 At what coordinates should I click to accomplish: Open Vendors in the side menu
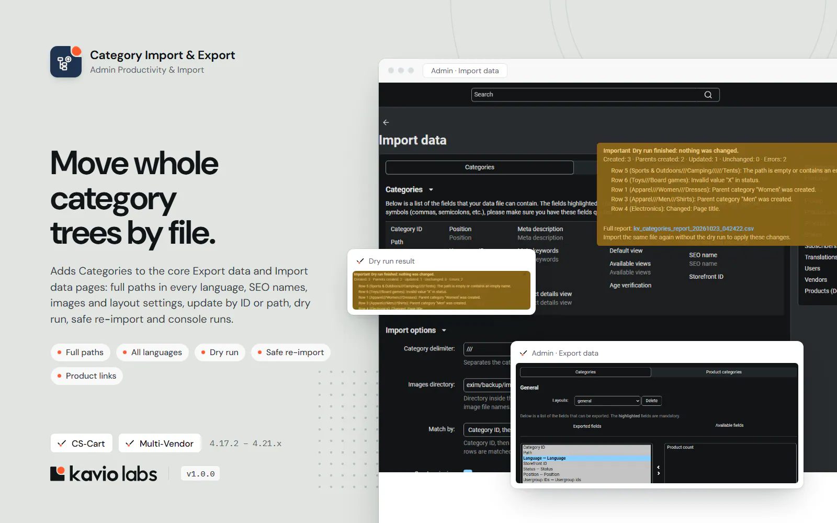coord(816,280)
